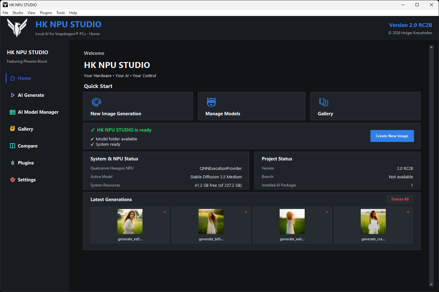
Task: Click the scrollbar up arrow
Action: pos(431,47)
